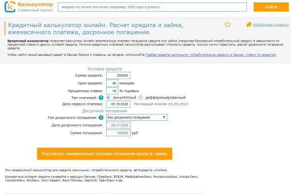
Task: Open the Избранные сервисы link
Action: coord(267,25)
